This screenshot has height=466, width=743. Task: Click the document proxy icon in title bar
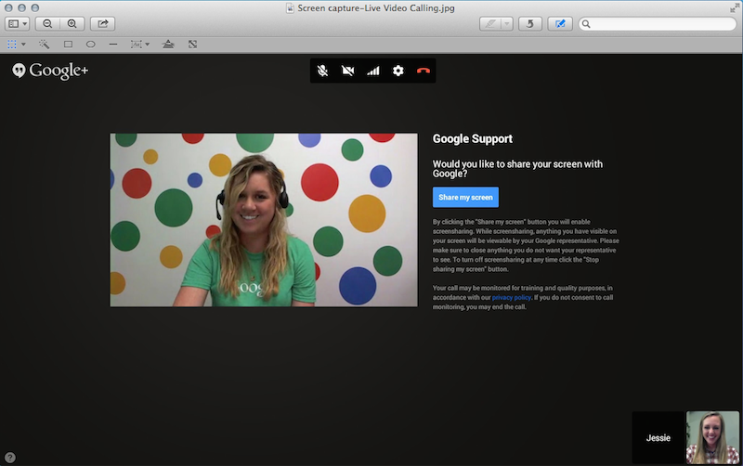point(290,8)
